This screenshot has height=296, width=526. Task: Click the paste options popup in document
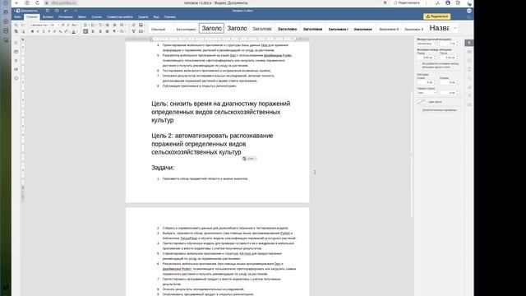tap(249, 159)
